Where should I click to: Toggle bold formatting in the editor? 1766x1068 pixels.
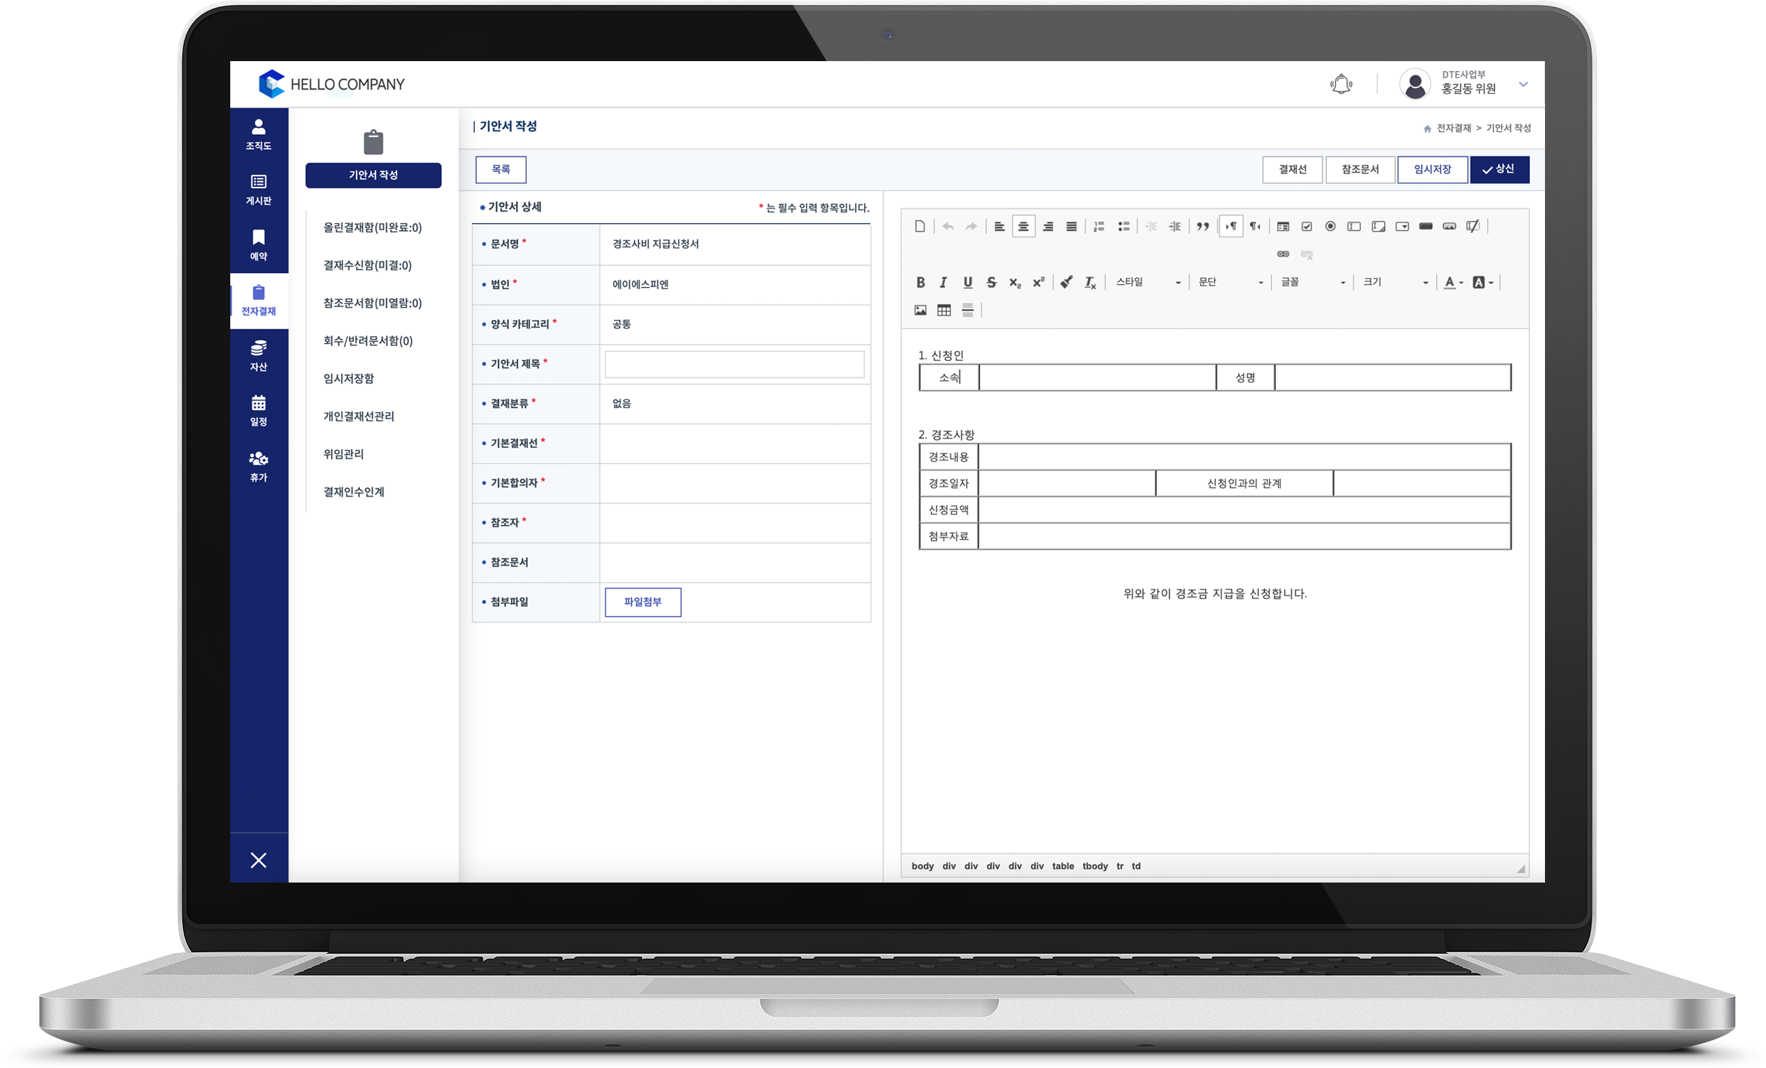920,282
